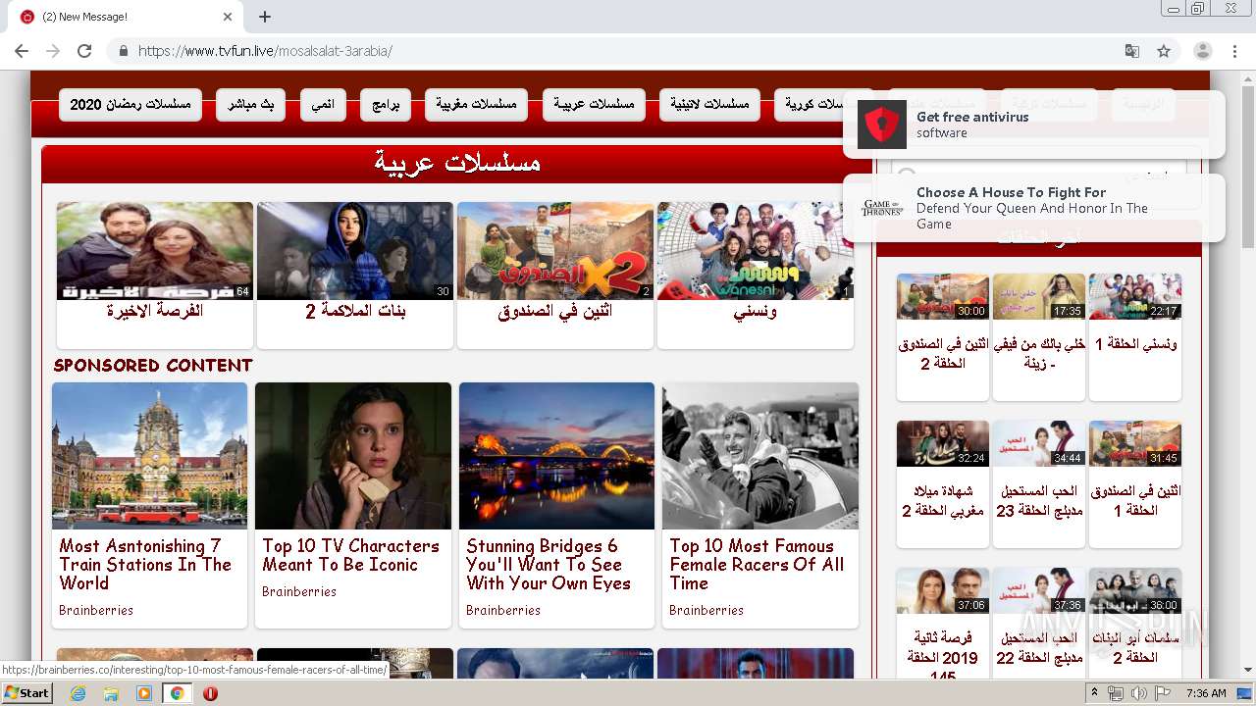Open Stunning Bridges sponsored image

point(556,456)
